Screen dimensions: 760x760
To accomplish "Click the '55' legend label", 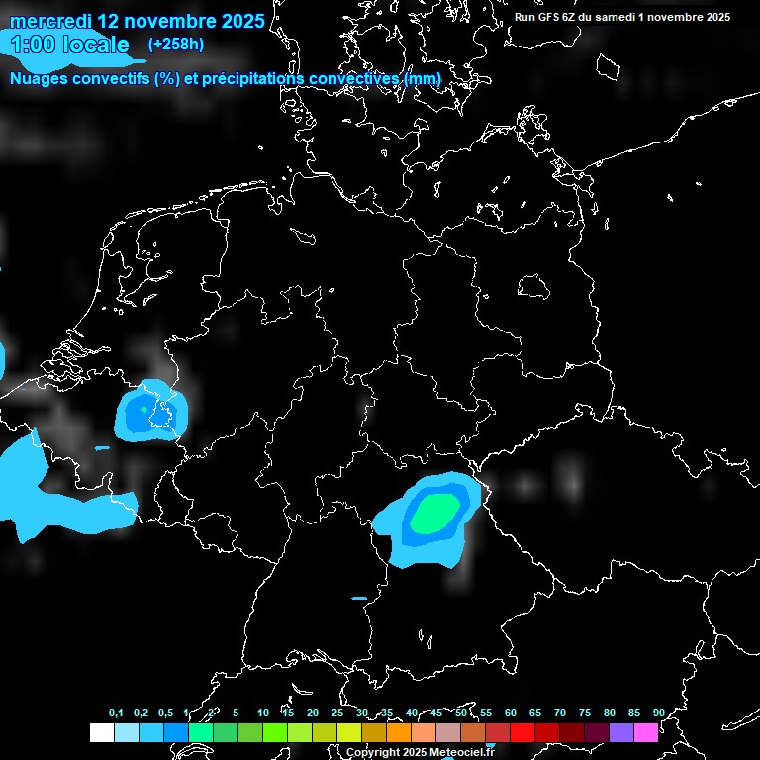I will (x=486, y=712).
